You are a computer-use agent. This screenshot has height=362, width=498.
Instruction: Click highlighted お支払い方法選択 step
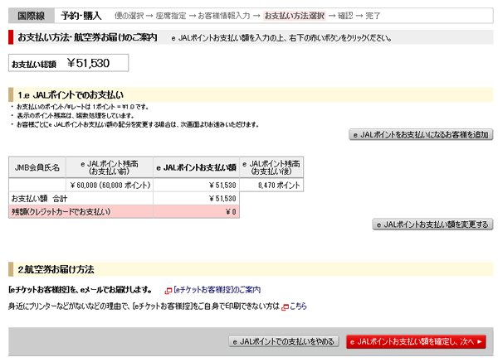coord(295,16)
